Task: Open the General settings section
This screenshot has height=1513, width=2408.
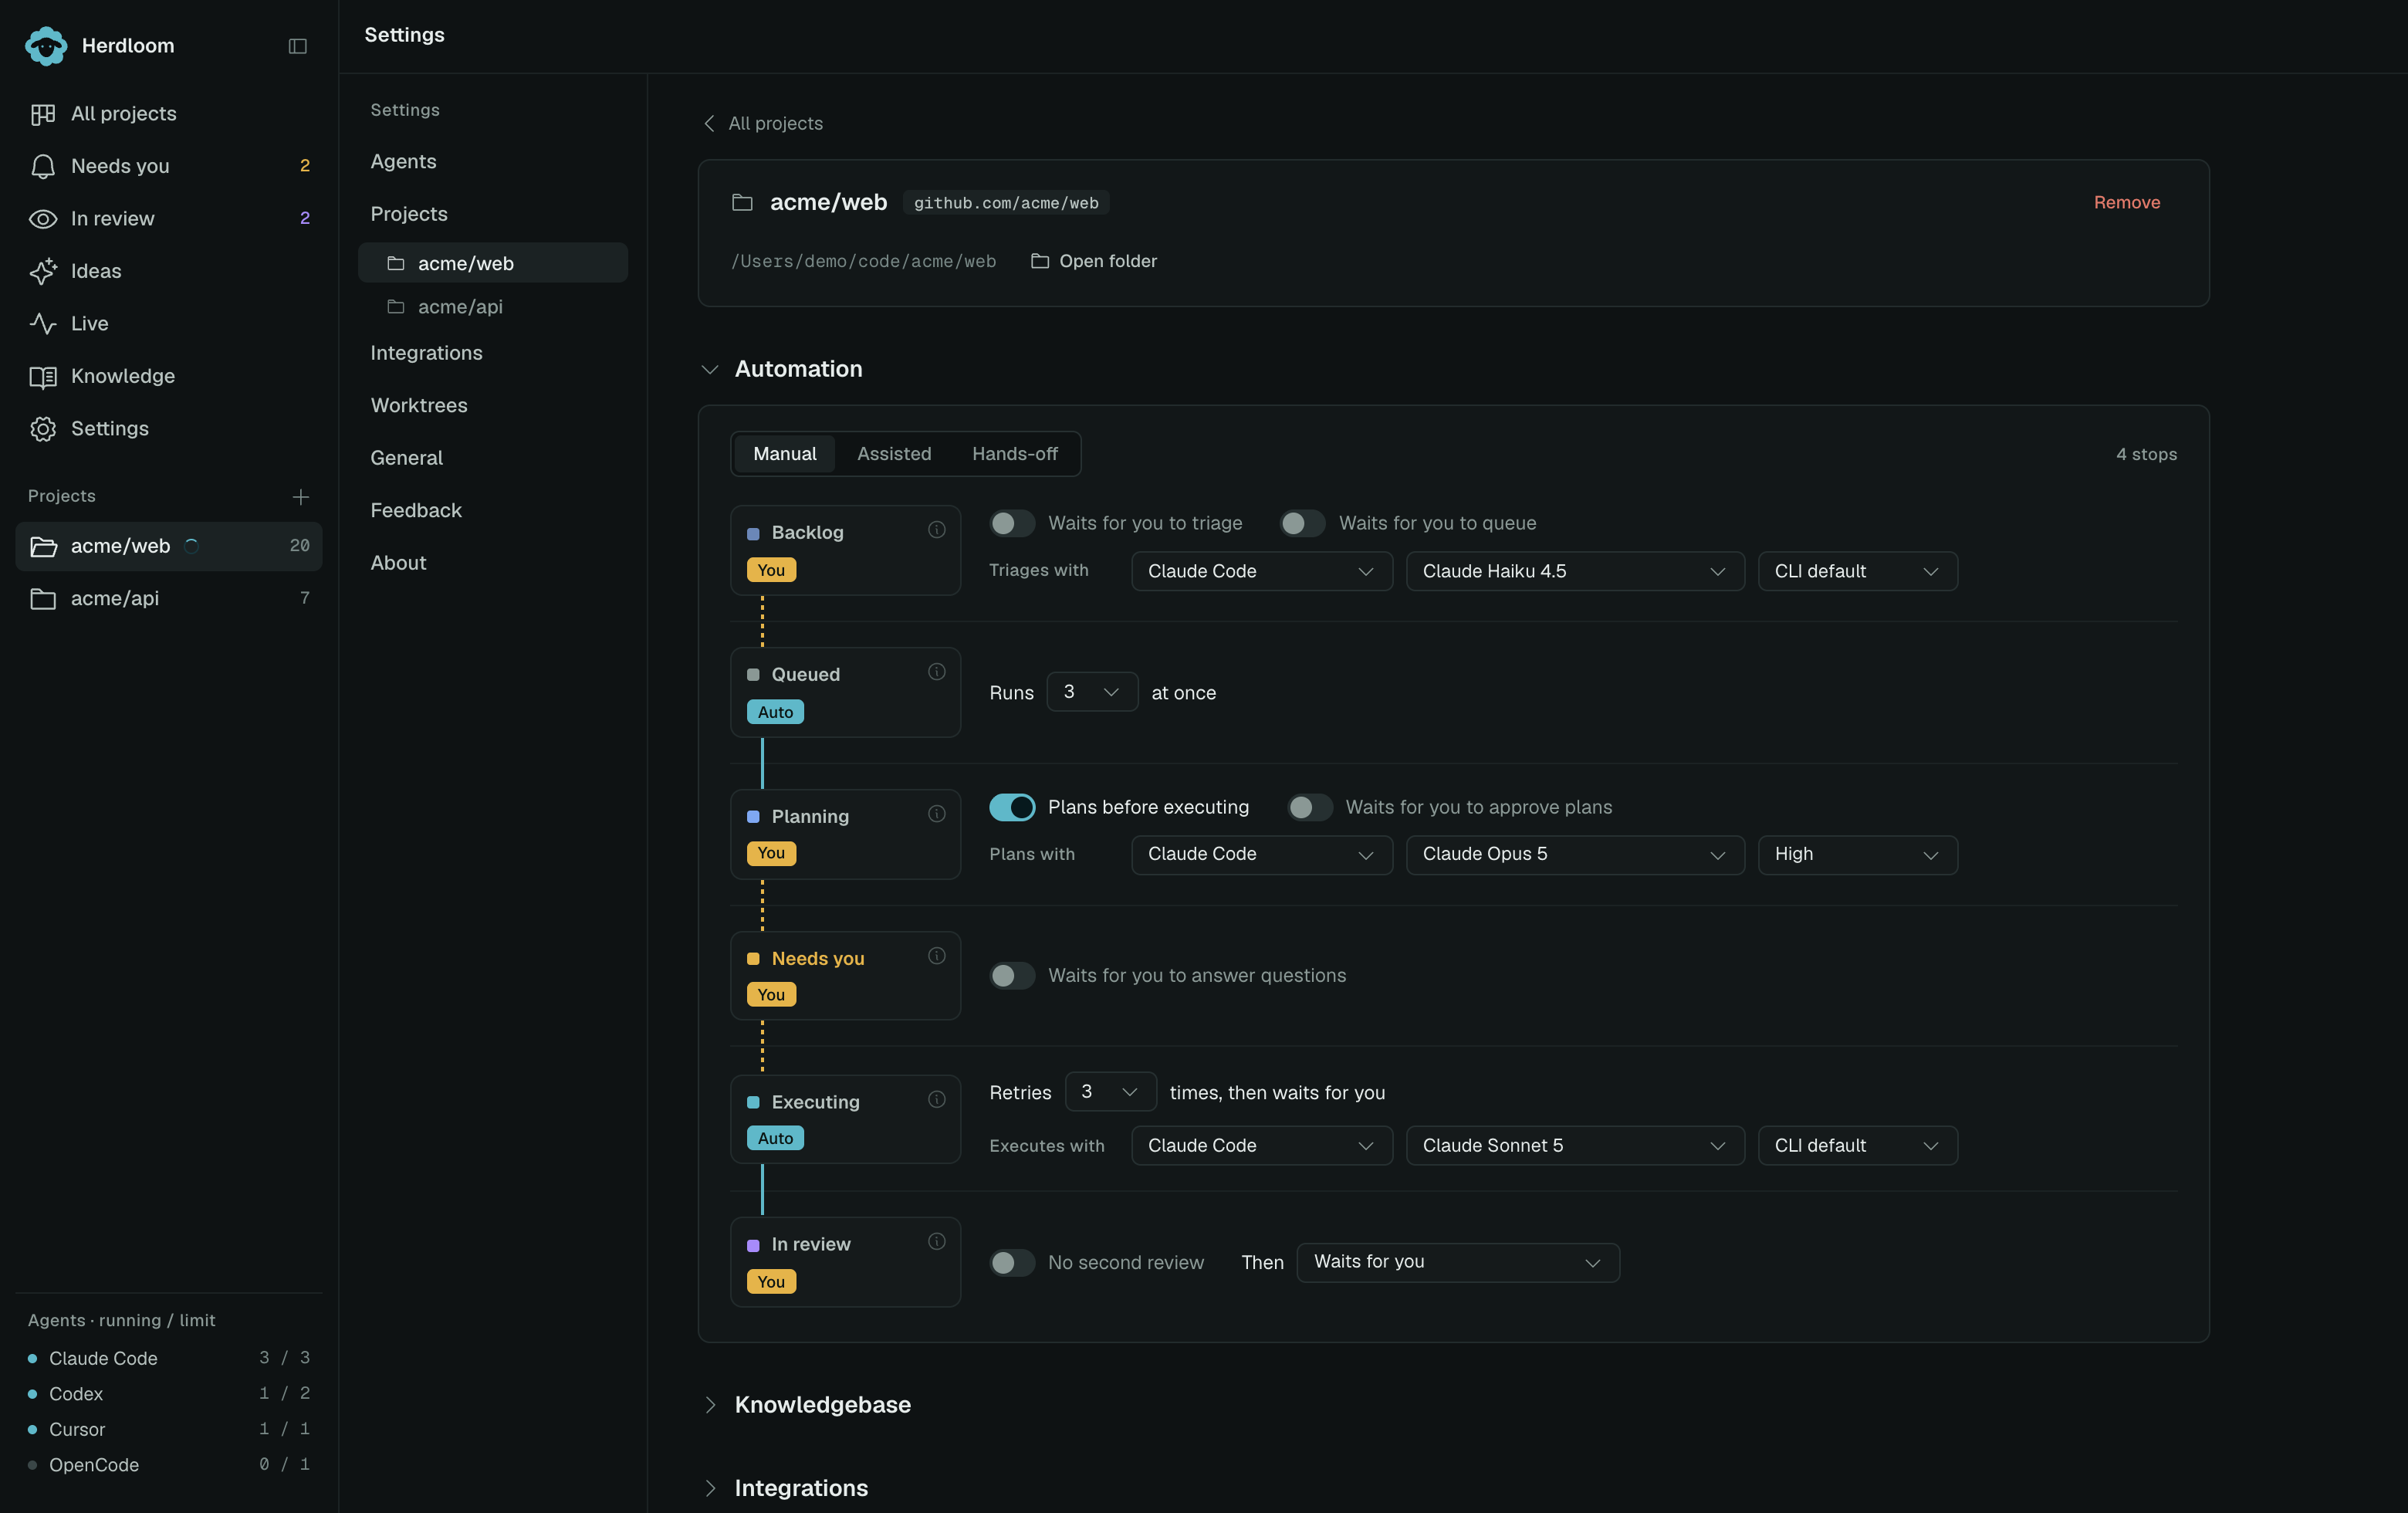Action: coord(406,458)
